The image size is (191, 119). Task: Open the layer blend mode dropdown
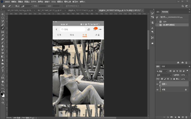click(x=164, y=75)
